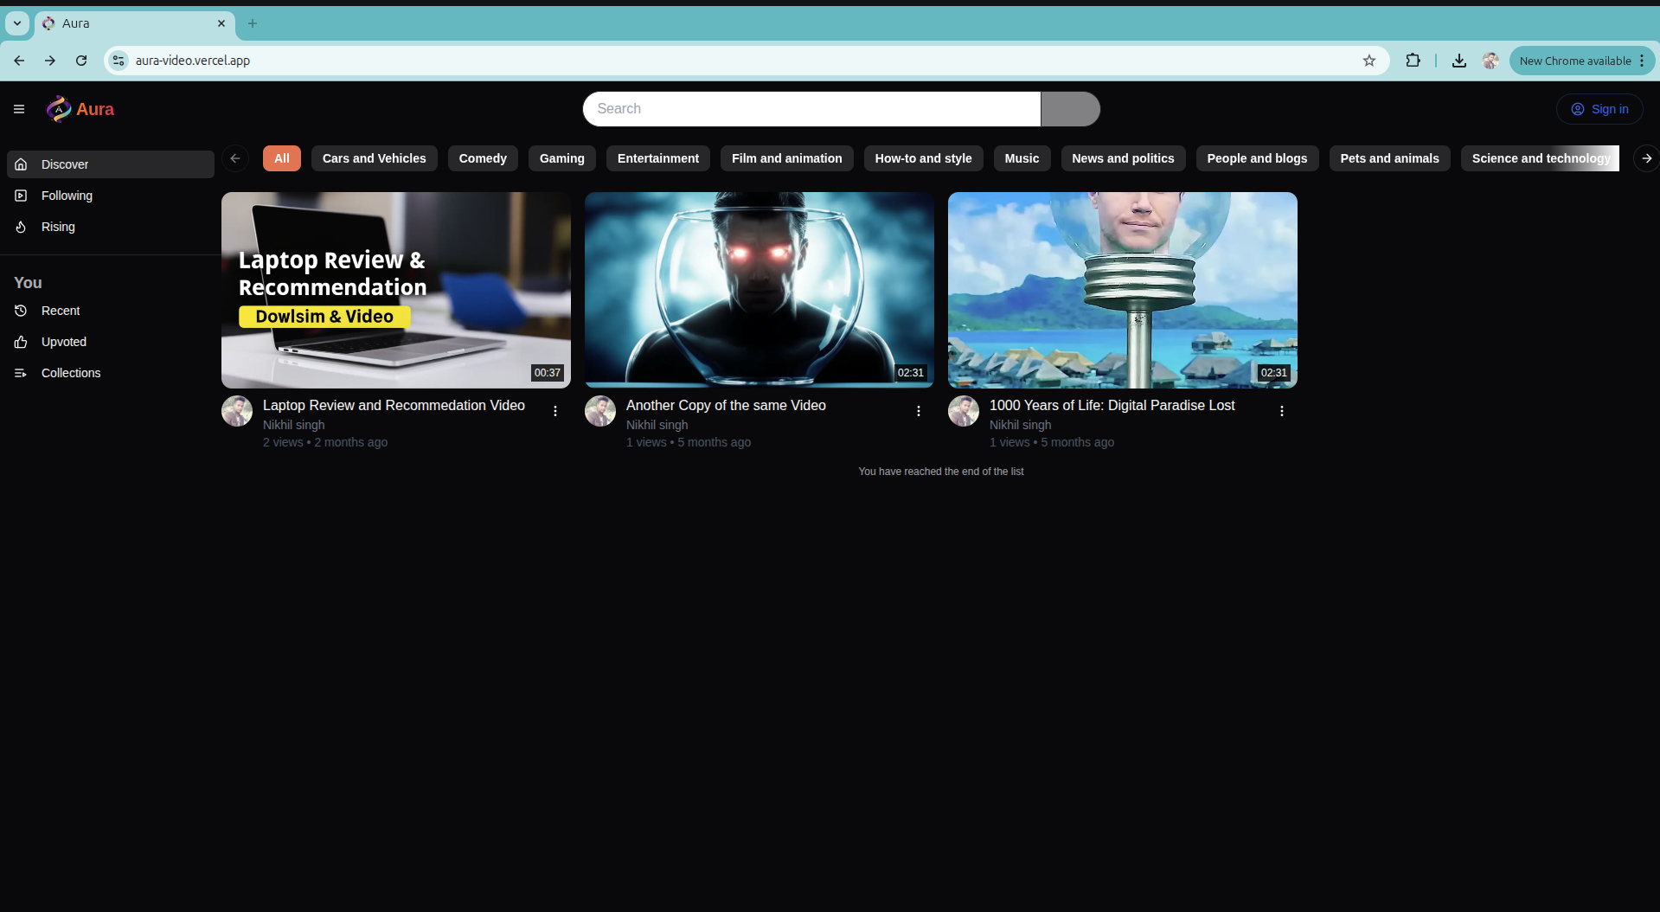This screenshot has width=1660, height=912.
Task: Open options menu for 1000 Years of Life
Action: click(1281, 411)
